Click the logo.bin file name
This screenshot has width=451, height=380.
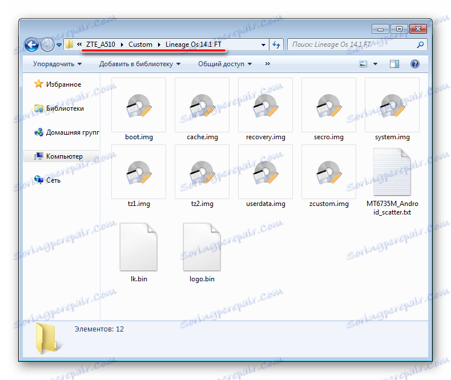(x=202, y=279)
